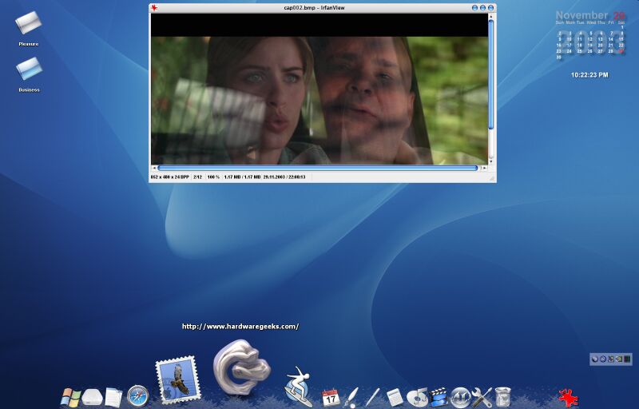Open the Business desktop drive icon
The image size is (639, 409).
coord(29,69)
